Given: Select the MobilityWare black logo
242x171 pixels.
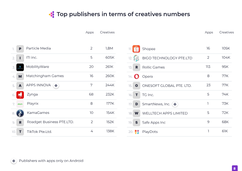Looking at the screenshot, I should 20,67.
